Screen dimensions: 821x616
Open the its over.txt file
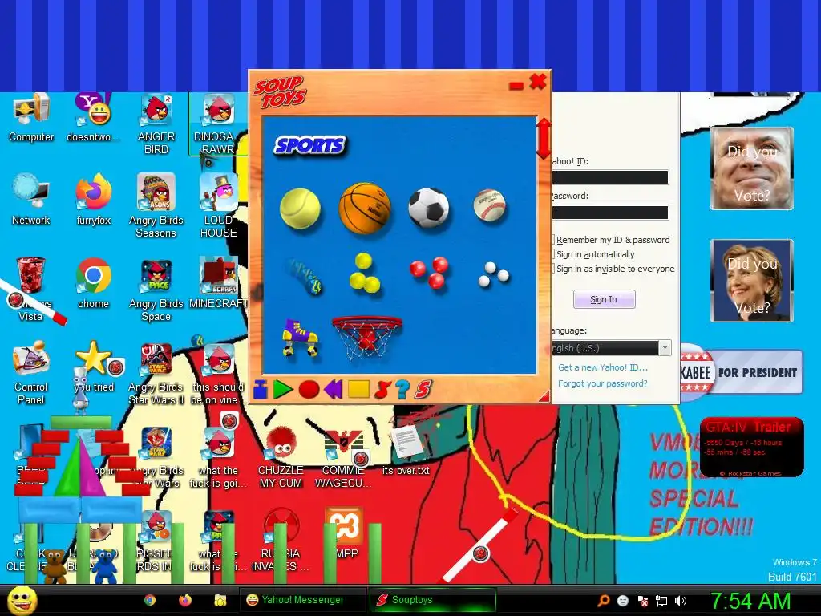(x=406, y=451)
